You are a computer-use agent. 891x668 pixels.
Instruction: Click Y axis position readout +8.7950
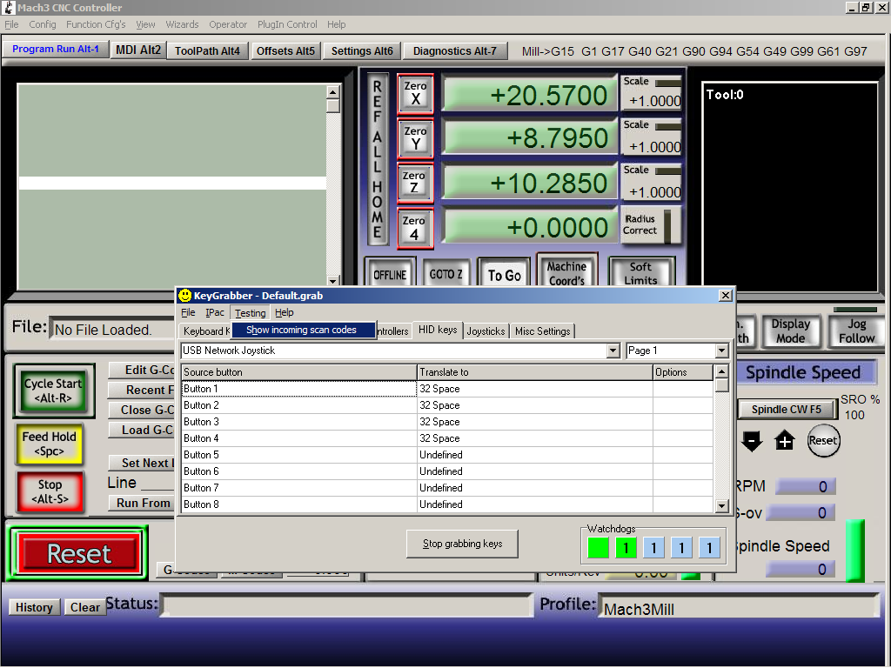click(530, 138)
